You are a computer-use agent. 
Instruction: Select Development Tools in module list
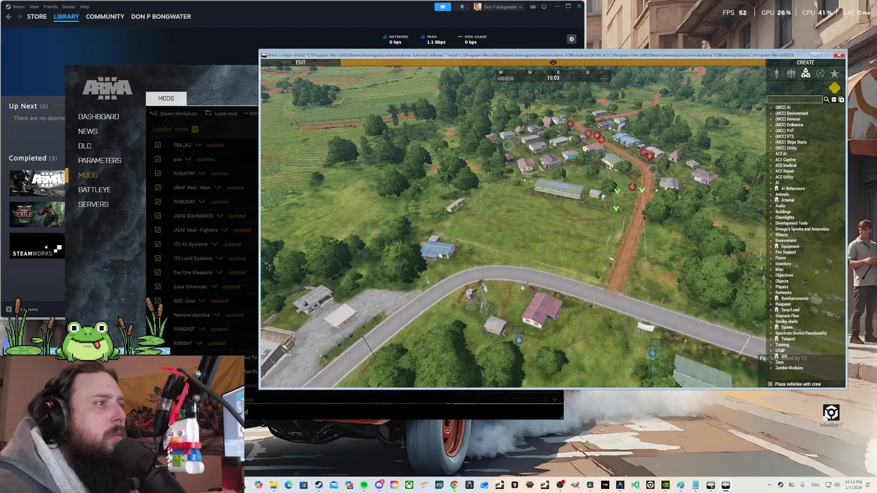click(791, 223)
